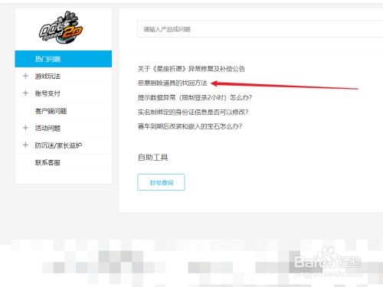This screenshot has height=287, width=383.
Task: Expand the 防沉迷/家长监护 plus icon
Action: pos(25,145)
